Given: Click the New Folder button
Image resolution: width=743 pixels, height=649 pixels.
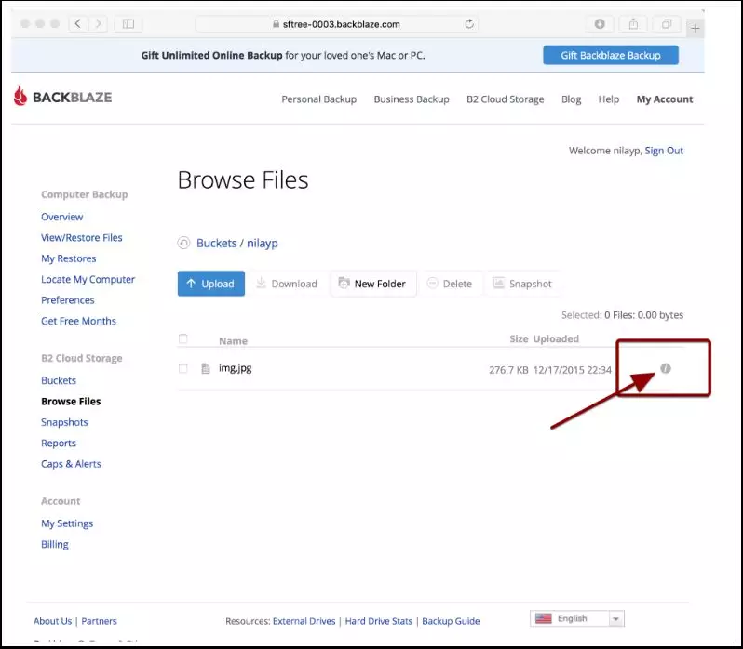Looking at the screenshot, I should [373, 284].
